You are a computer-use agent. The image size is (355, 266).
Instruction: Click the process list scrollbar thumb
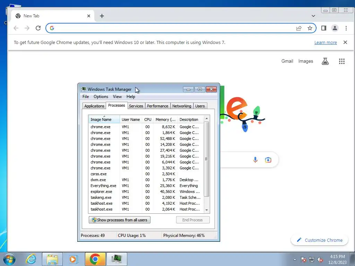pos(207,159)
